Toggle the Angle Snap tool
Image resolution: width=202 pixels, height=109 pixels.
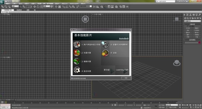click(x=67, y=7)
